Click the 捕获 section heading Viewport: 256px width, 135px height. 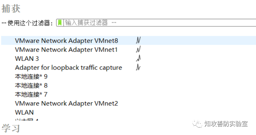click(11, 8)
